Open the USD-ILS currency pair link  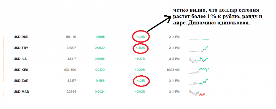tap(20, 59)
